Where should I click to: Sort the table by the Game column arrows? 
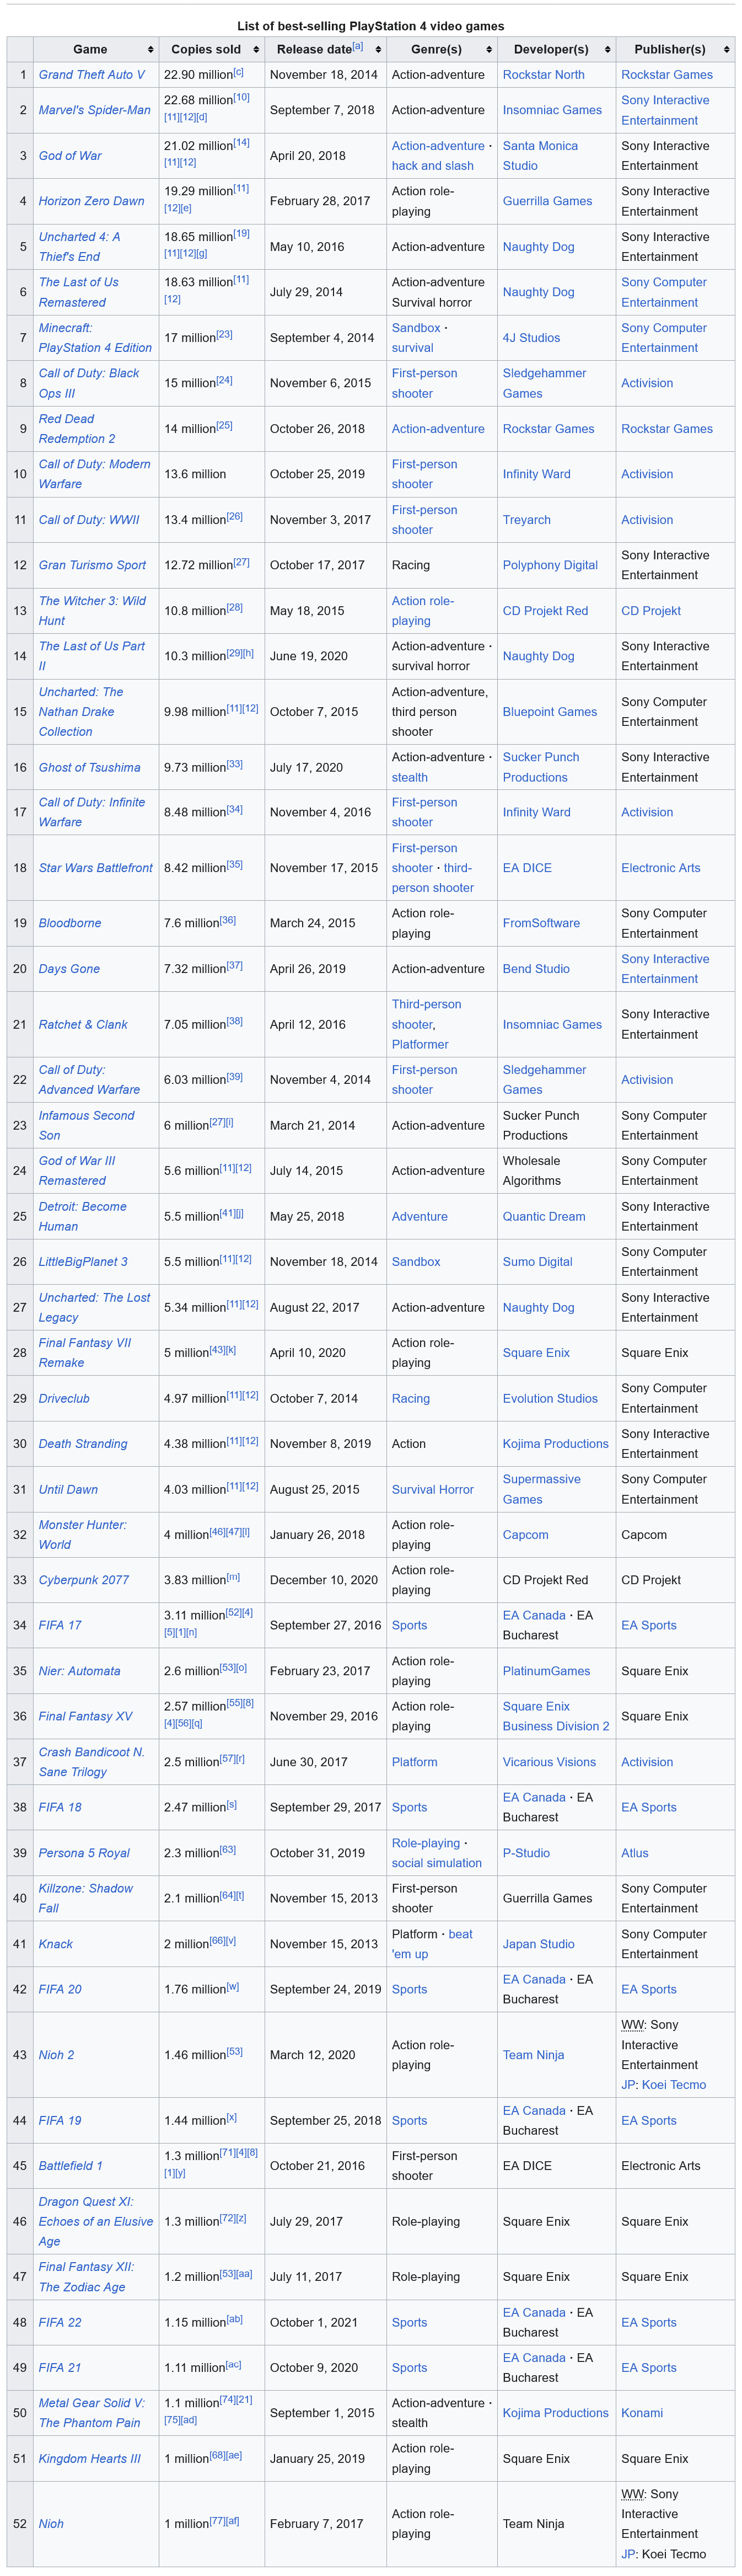[150, 50]
